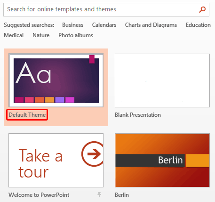Choose the Blank Presentation thumbnail

tap(162, 81)
